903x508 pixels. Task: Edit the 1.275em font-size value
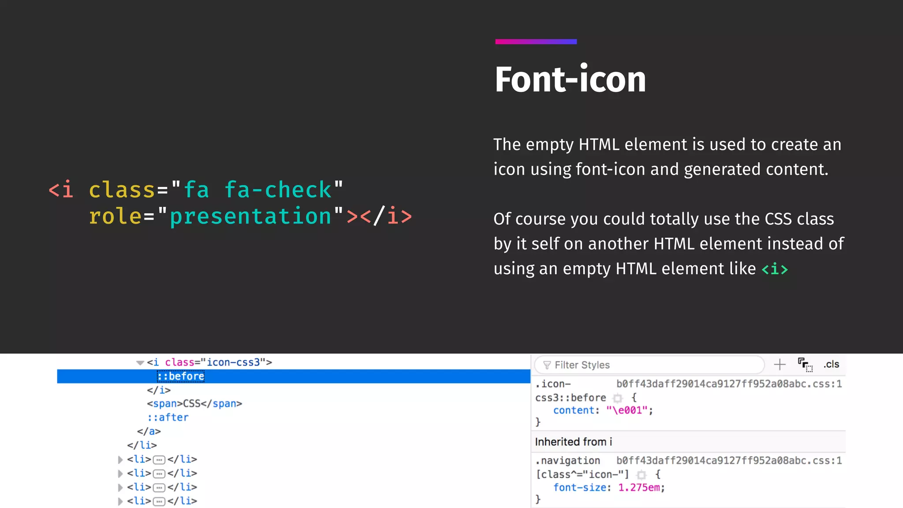639,487
